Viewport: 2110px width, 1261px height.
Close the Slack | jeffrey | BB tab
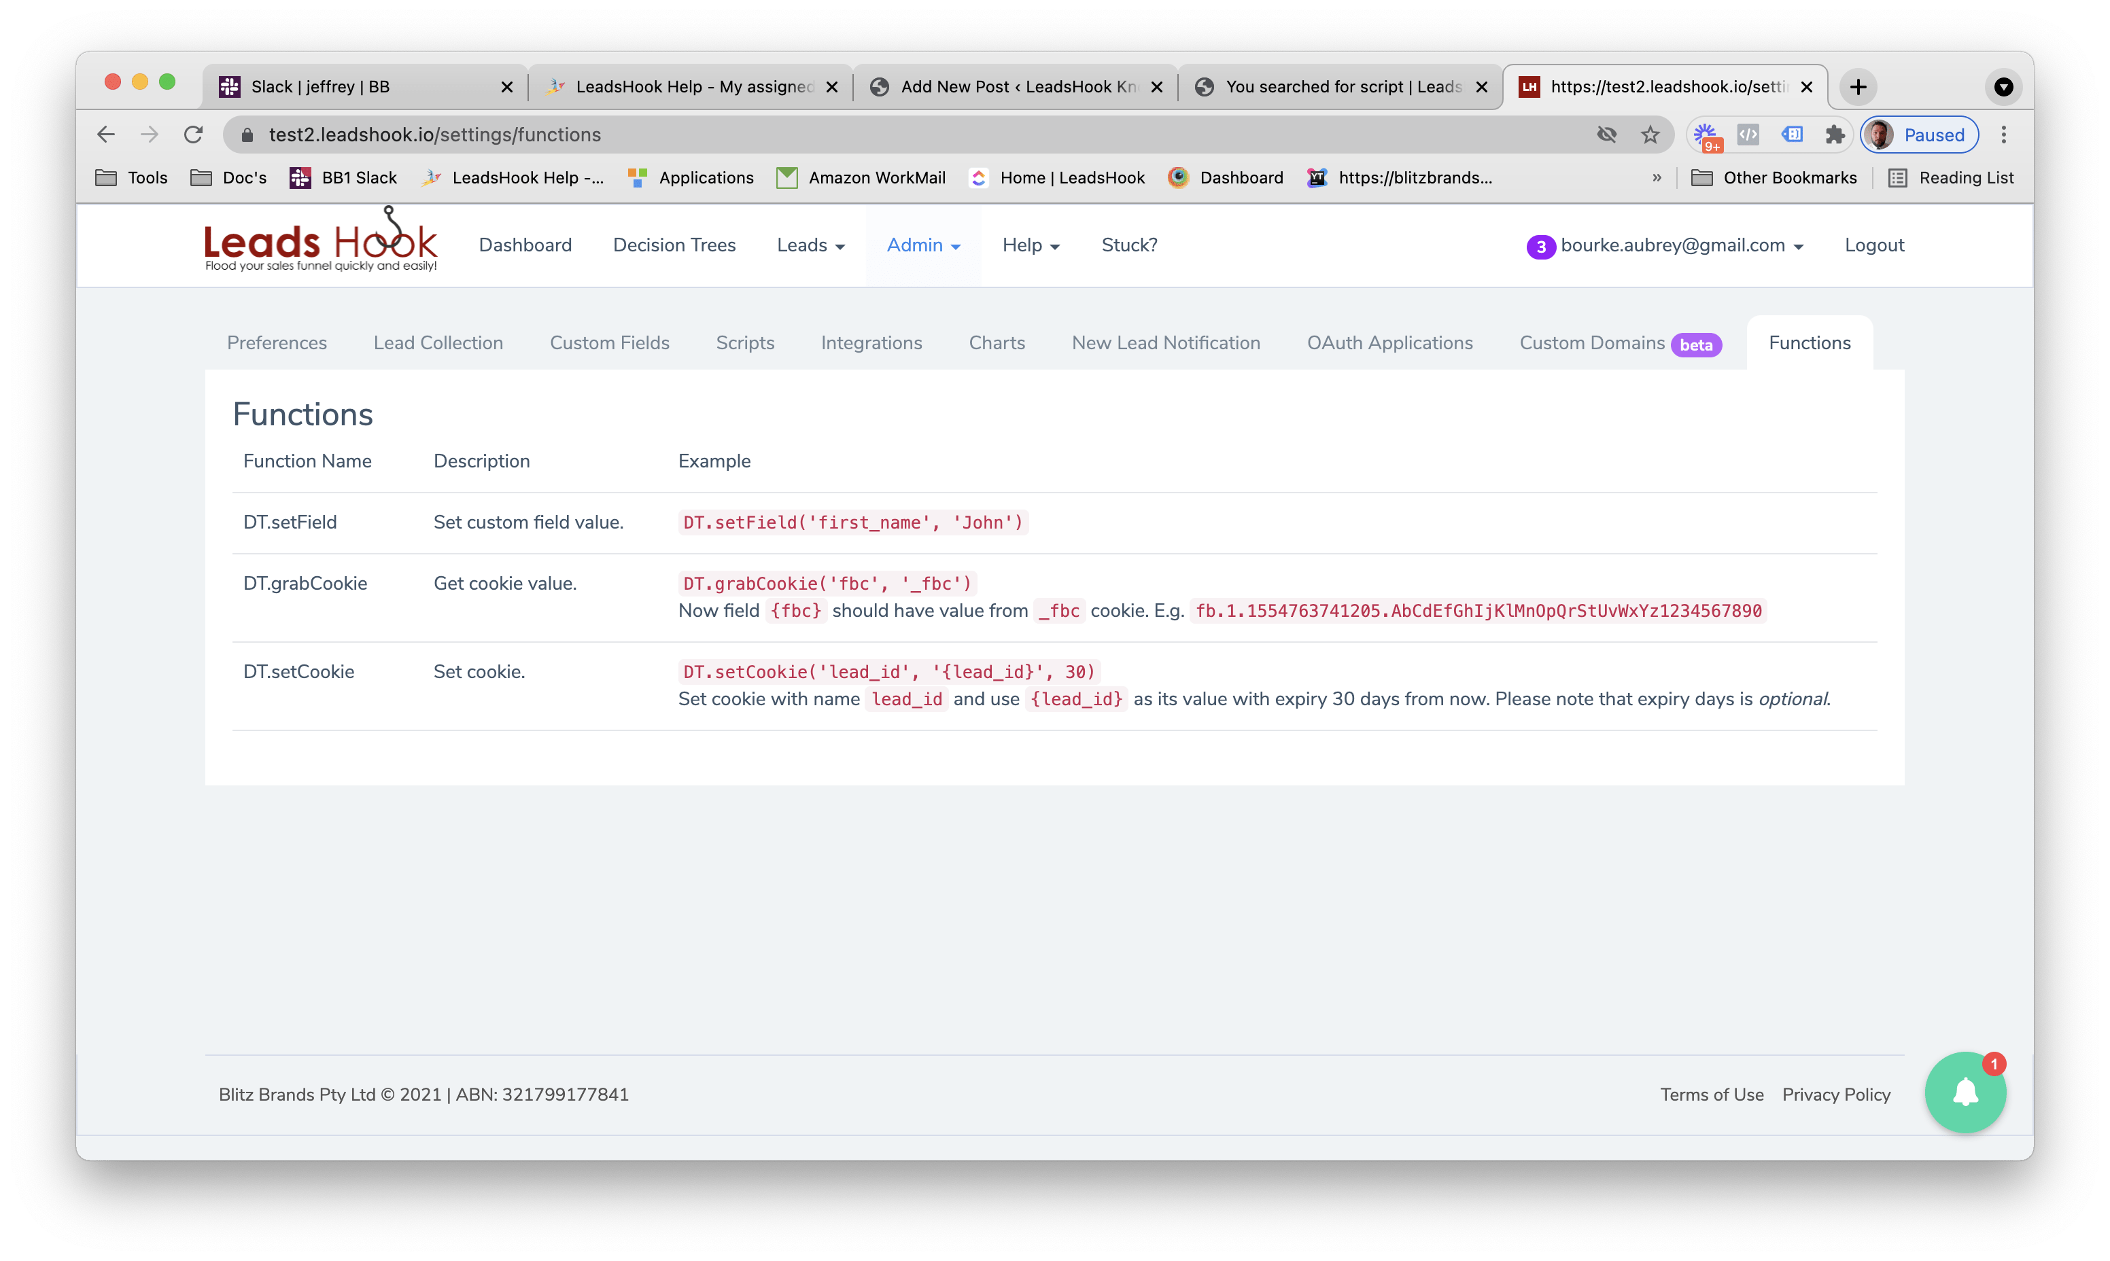click(506, 87)
